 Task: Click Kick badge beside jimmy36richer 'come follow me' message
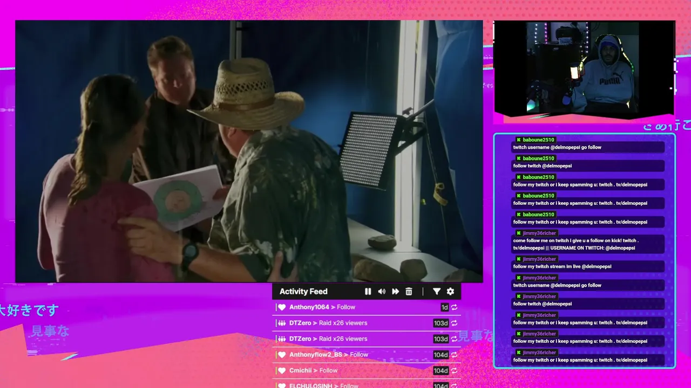point(519,233)
